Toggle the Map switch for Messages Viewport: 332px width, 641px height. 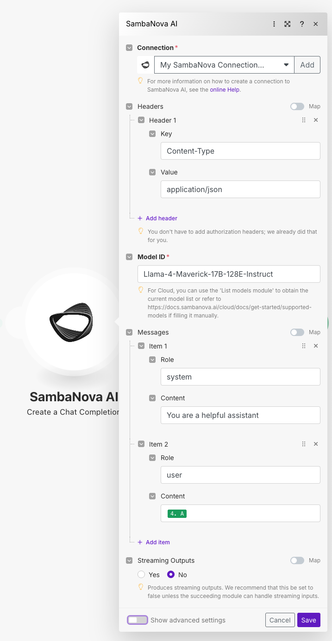pos(297,332)
